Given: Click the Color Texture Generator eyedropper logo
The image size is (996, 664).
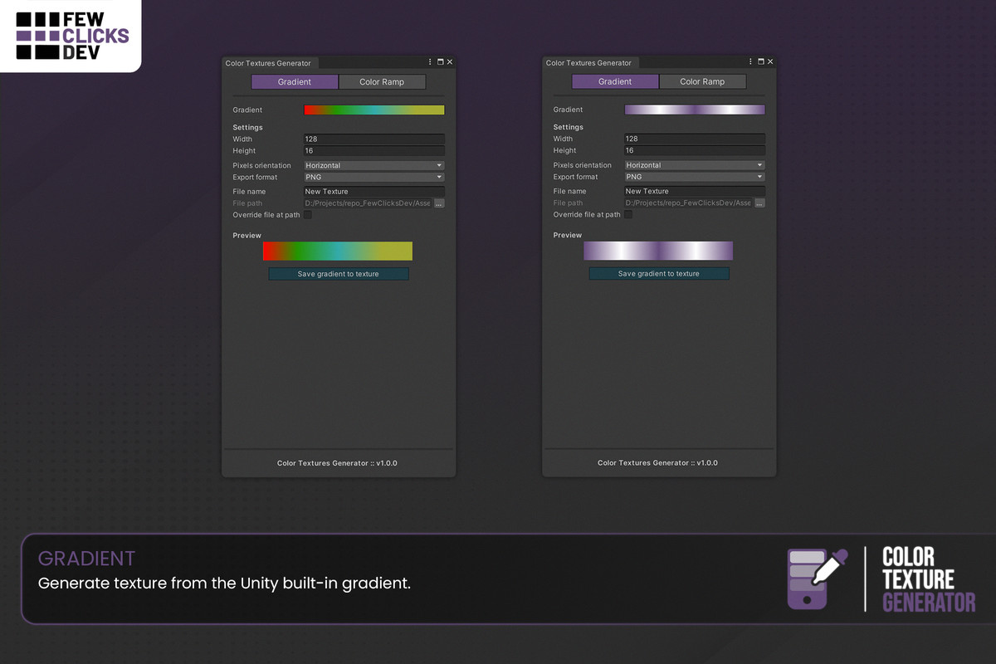Looking at the screenshot, I should (818, 579).
